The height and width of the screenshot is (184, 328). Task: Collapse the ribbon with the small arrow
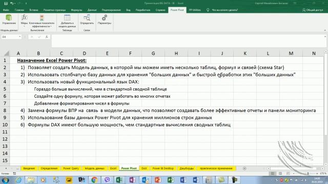coord(325,30)
